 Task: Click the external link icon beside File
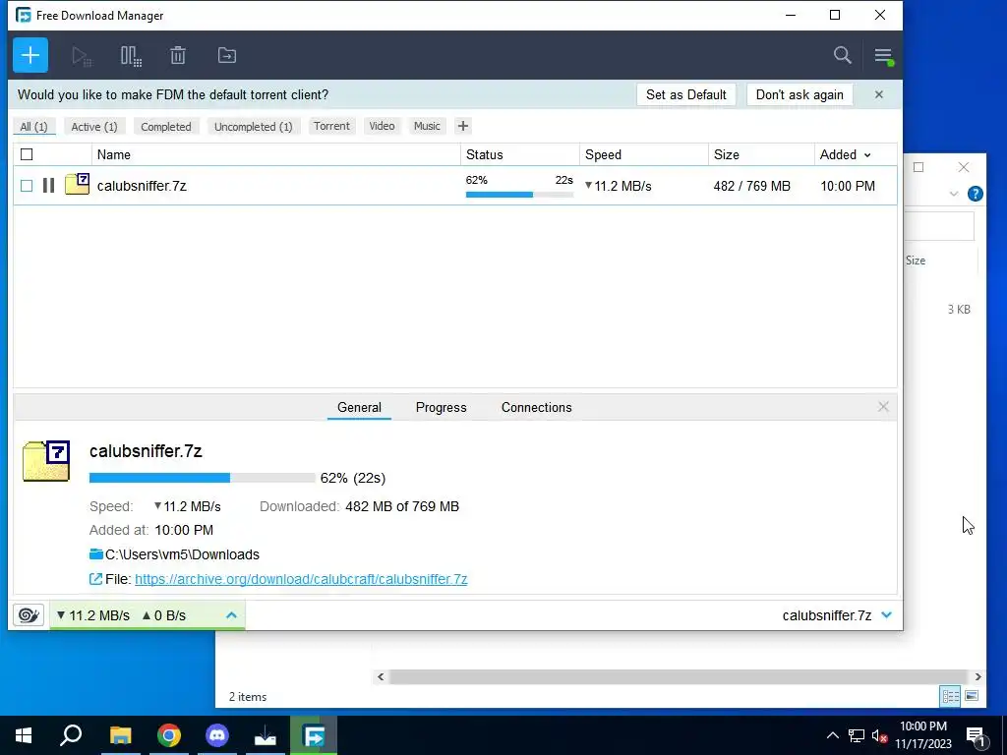coord(95,579)
